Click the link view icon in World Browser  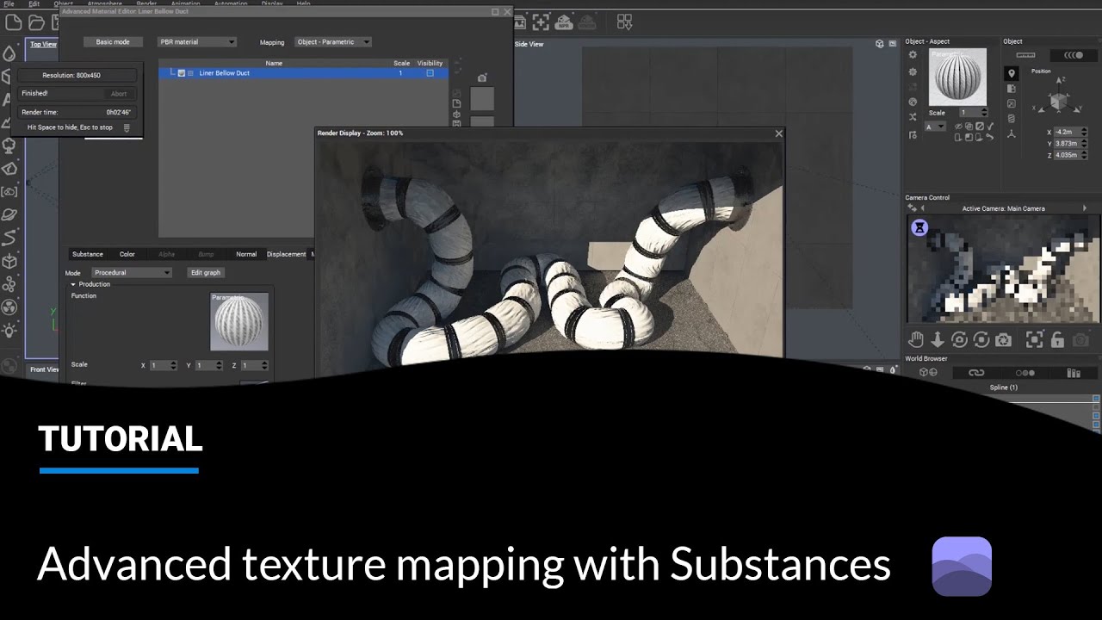(976, 373)
